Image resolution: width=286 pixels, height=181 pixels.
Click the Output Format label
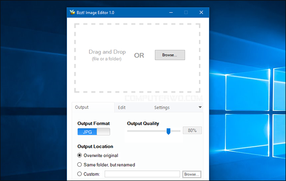(x=93, y=123)
